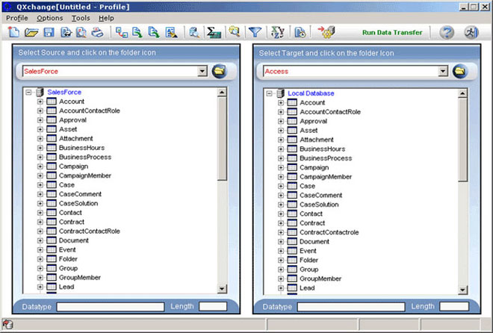Select Attachment in Local Database tree

pyautogui.click(x=317, y=140)
